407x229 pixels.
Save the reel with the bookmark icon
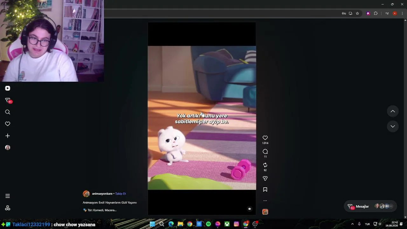(265, 190)
